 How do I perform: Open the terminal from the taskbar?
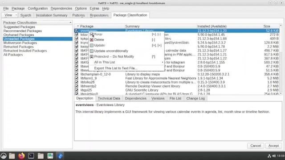tap(31, 156)
